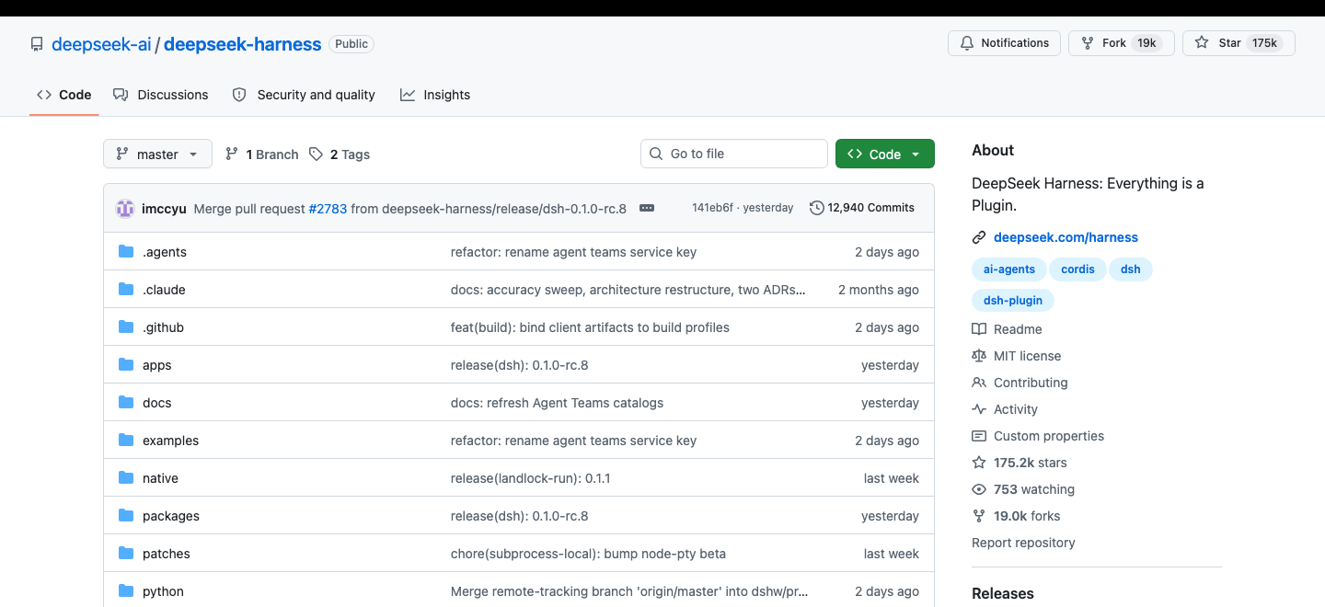Viewport: 1325px width, 607px height.
Task: Click the branch icon beside 1 Branch
Action: pyautogui.click(x=232, y=155)
